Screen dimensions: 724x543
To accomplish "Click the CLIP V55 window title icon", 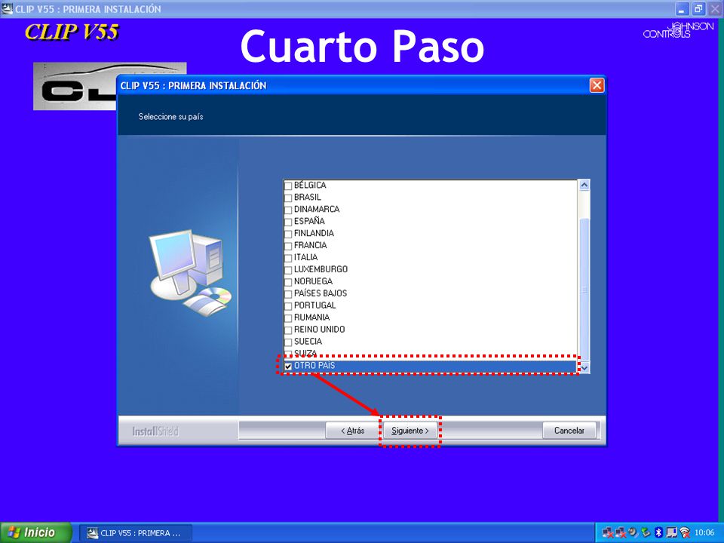I will click(7, 8).
